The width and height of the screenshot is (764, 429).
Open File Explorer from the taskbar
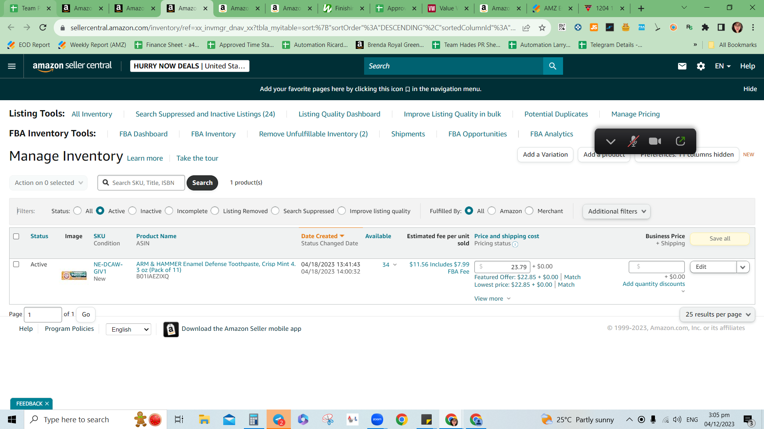(x=204, y=419)
